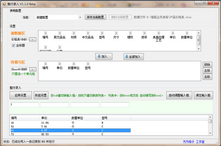Click the 移除 button
Viewport: 221px width, 146px height.
pyautogui.click(x=207, y=65)
